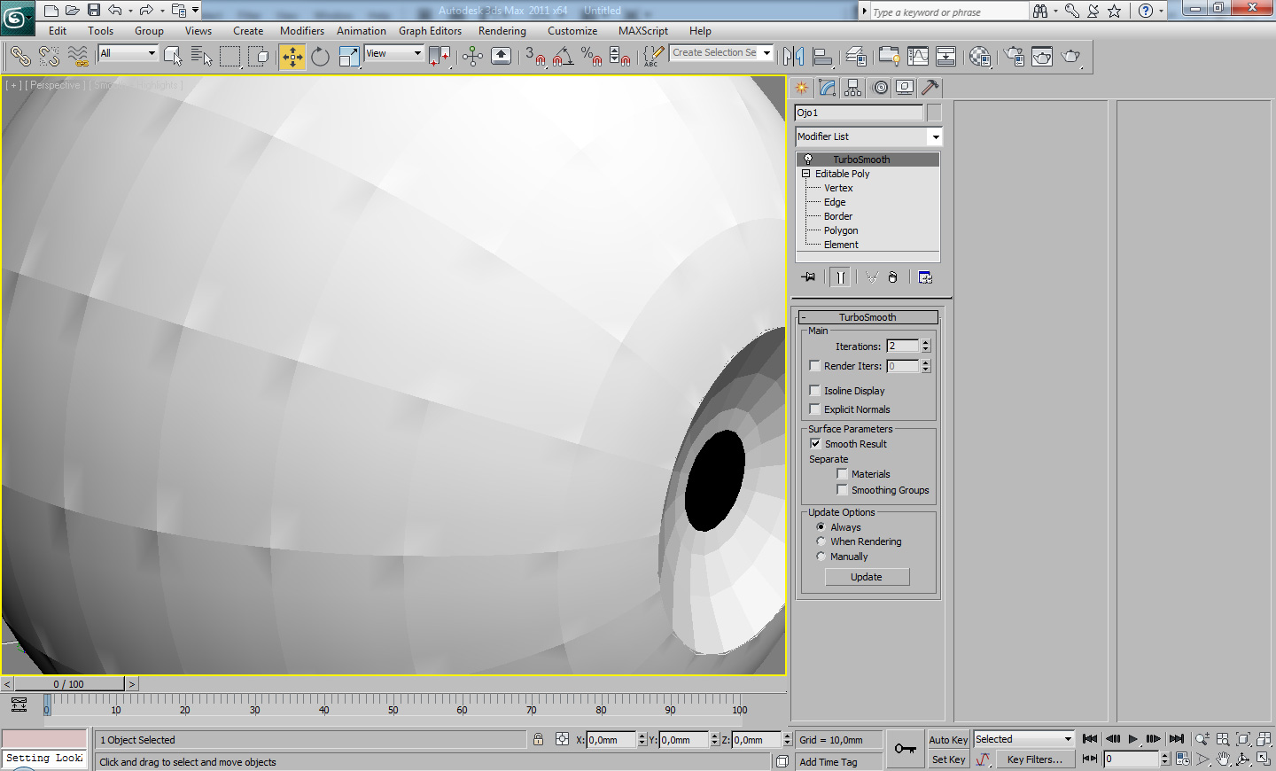This screenshot has height=771, width=1276.
Task: Expand the Create Selection Set dropdown
Action: [766, 53]
